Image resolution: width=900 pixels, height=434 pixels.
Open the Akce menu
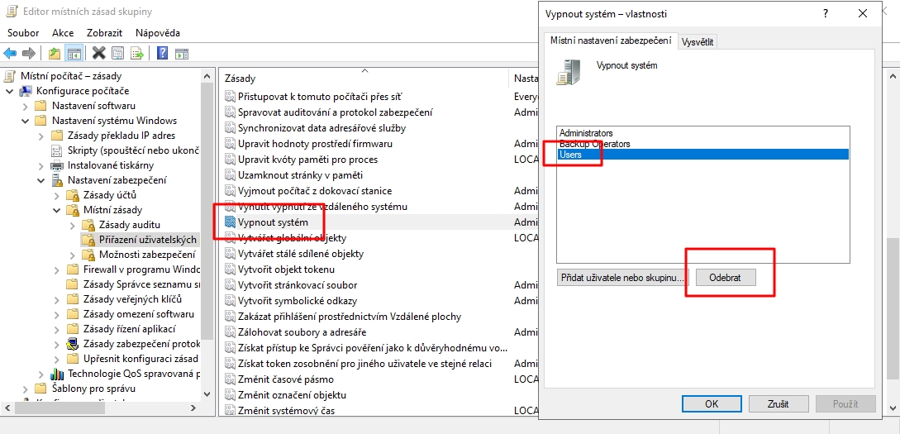click(x=63, y=33)
